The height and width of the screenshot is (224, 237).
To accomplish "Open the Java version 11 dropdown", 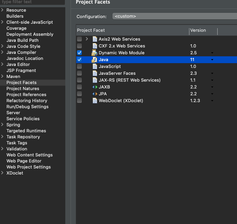I will [x=212, y=60].
